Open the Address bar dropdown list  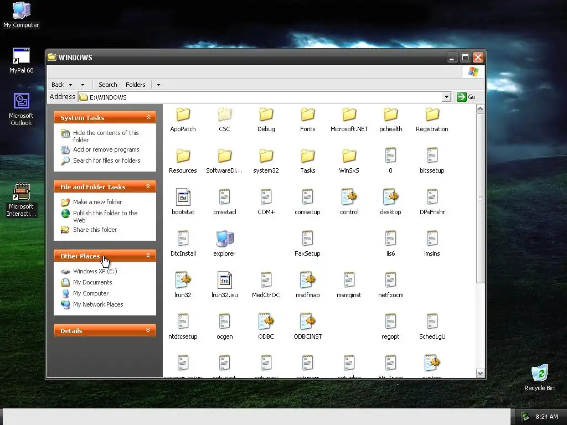[x=447, y=97]
